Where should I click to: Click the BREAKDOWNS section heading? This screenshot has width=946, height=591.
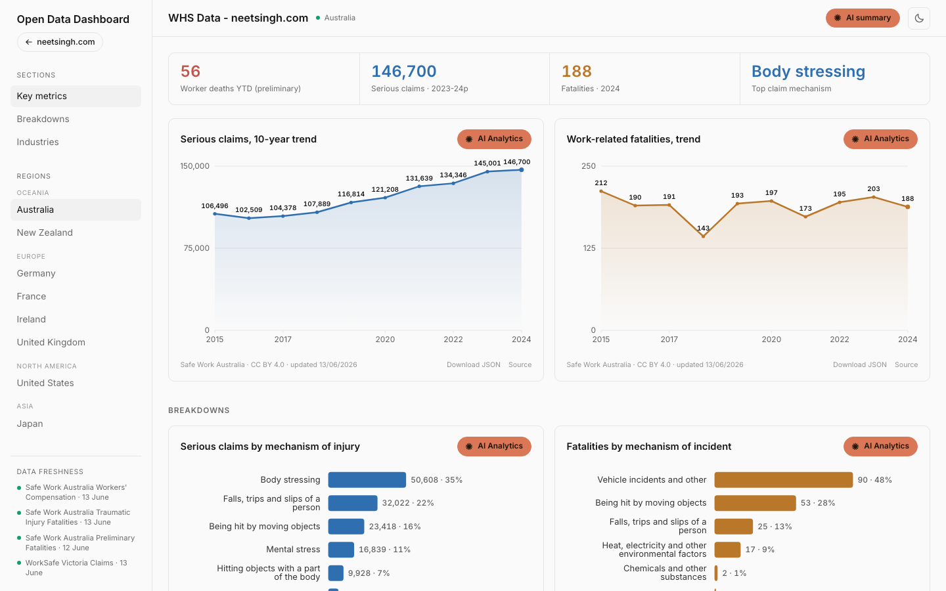tap(199, 410)
